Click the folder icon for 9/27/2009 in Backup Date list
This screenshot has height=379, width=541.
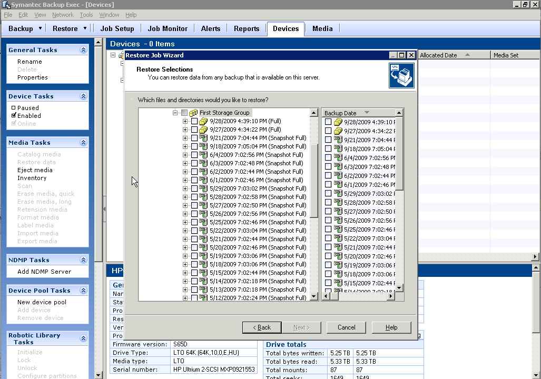[x=338, y=131]
